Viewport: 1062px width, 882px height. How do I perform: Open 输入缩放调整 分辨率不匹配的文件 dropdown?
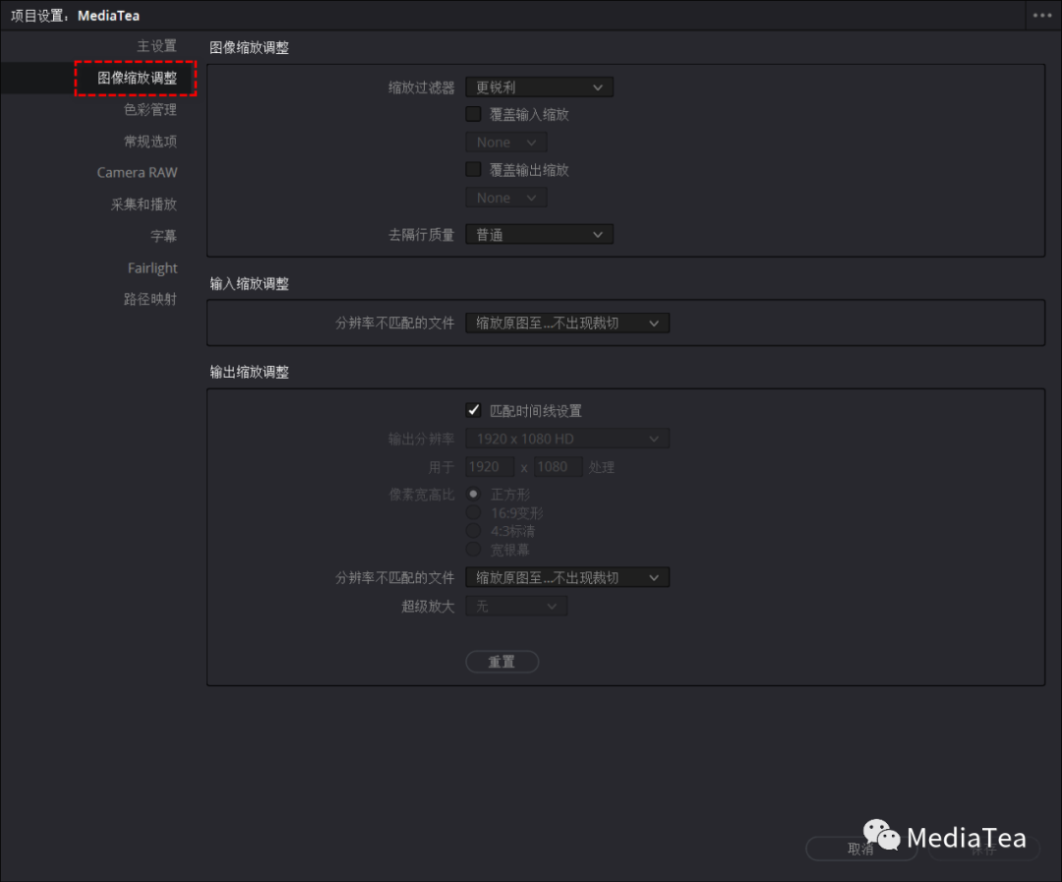[x=567, y=323]
